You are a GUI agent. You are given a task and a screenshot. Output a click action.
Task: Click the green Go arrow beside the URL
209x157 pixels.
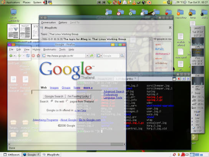(92, 55)
